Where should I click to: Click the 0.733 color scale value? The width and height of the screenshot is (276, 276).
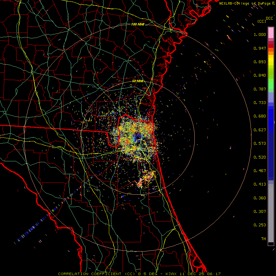tap(260, 103)
